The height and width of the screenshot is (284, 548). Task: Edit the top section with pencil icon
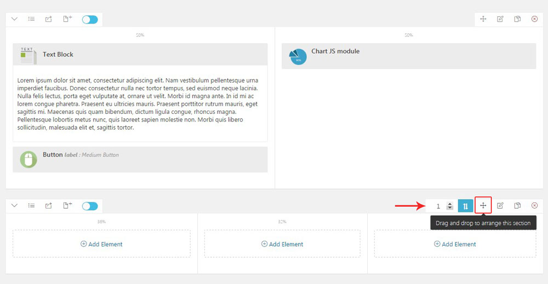point(500,19)
